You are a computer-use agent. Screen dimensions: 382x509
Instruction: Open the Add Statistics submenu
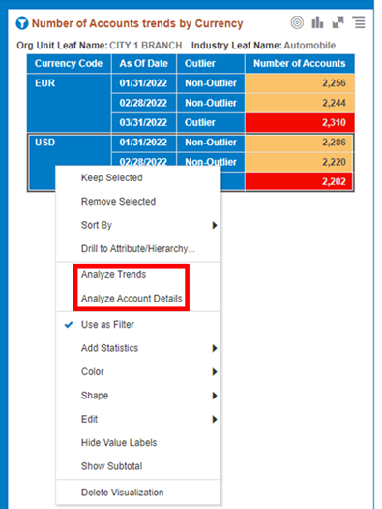pos(138,348)
